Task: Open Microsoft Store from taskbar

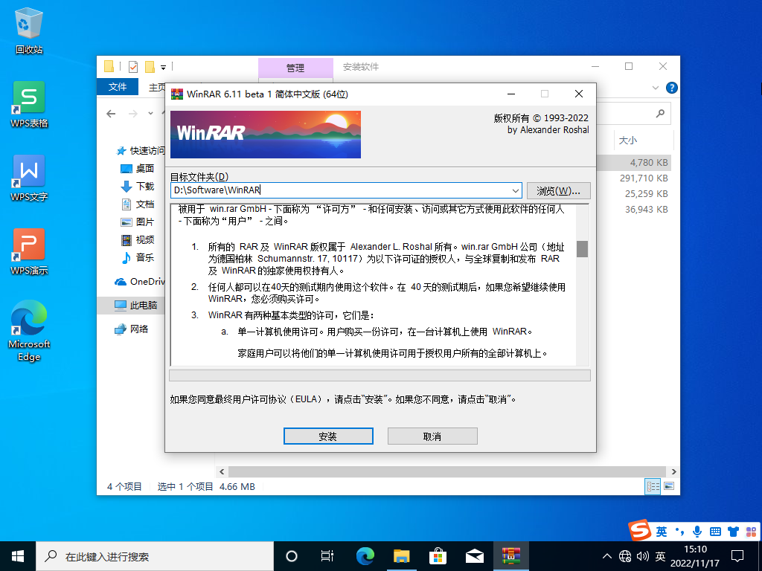Action: point(438,556)
